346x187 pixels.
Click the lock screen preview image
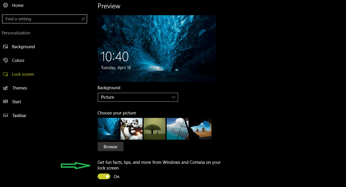click(x=157, y=48)
